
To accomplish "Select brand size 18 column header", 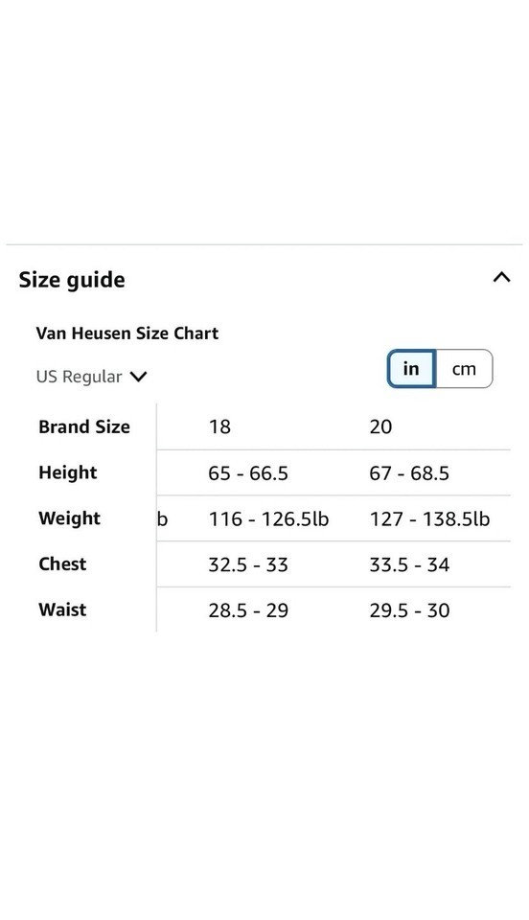I will point(219,426).
